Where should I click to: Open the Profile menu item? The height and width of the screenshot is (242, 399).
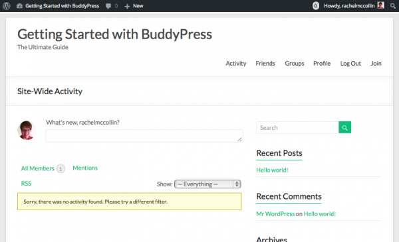[x=322, y=64]
